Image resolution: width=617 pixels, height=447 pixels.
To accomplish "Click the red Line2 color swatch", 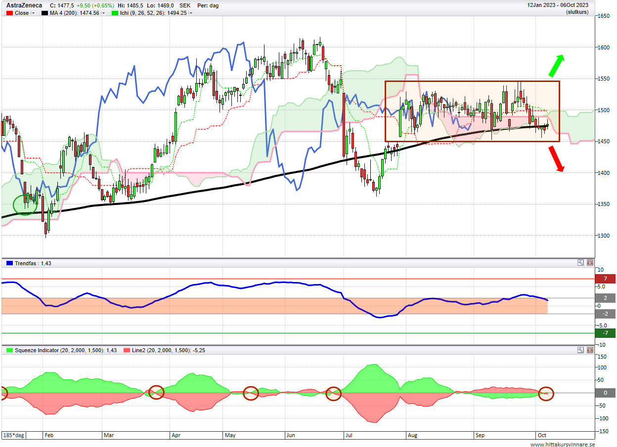I will tap(127, 350).
